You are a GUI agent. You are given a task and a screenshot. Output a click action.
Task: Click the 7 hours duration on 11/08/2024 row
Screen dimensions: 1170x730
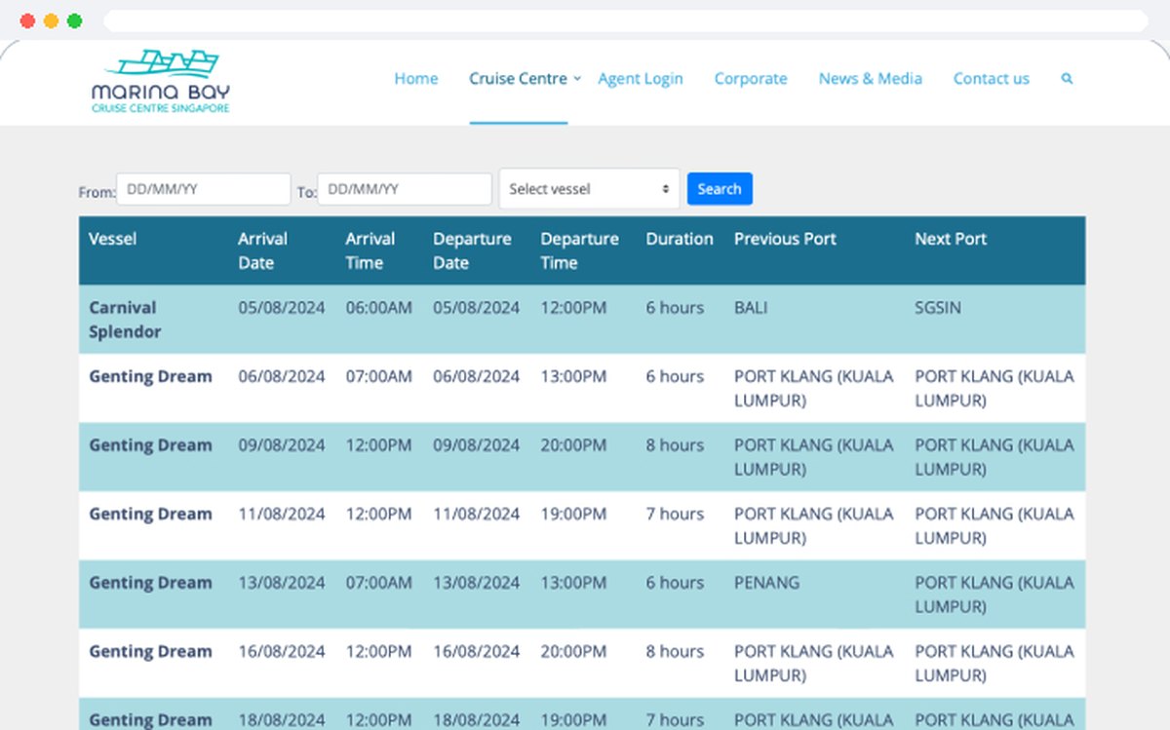(x=675, y=515)
